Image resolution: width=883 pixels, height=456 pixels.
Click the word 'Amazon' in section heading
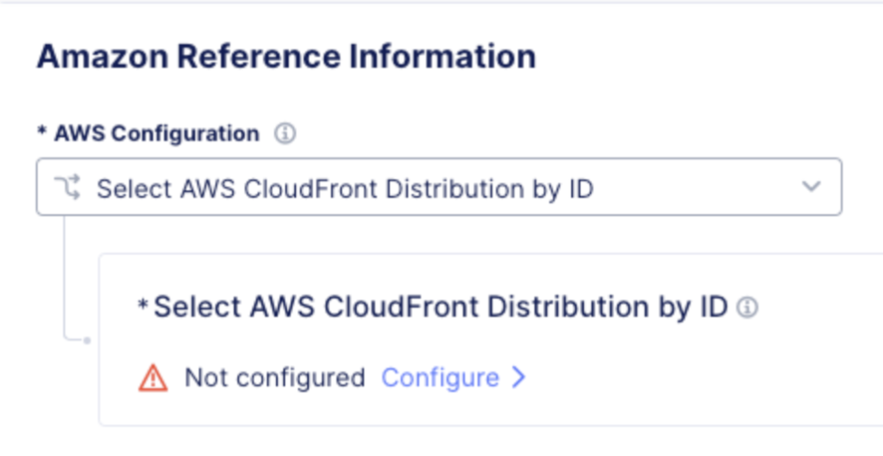(102, 56)
